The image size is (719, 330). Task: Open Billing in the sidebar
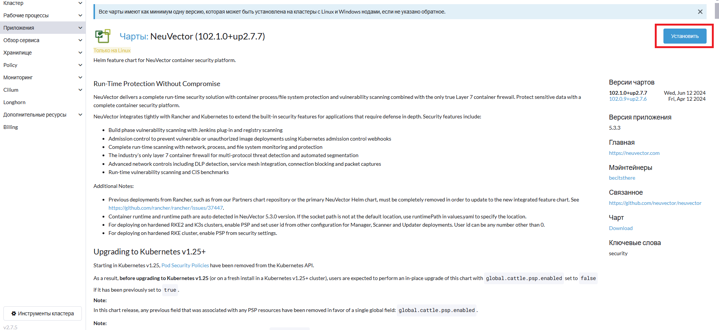(11, 127)
